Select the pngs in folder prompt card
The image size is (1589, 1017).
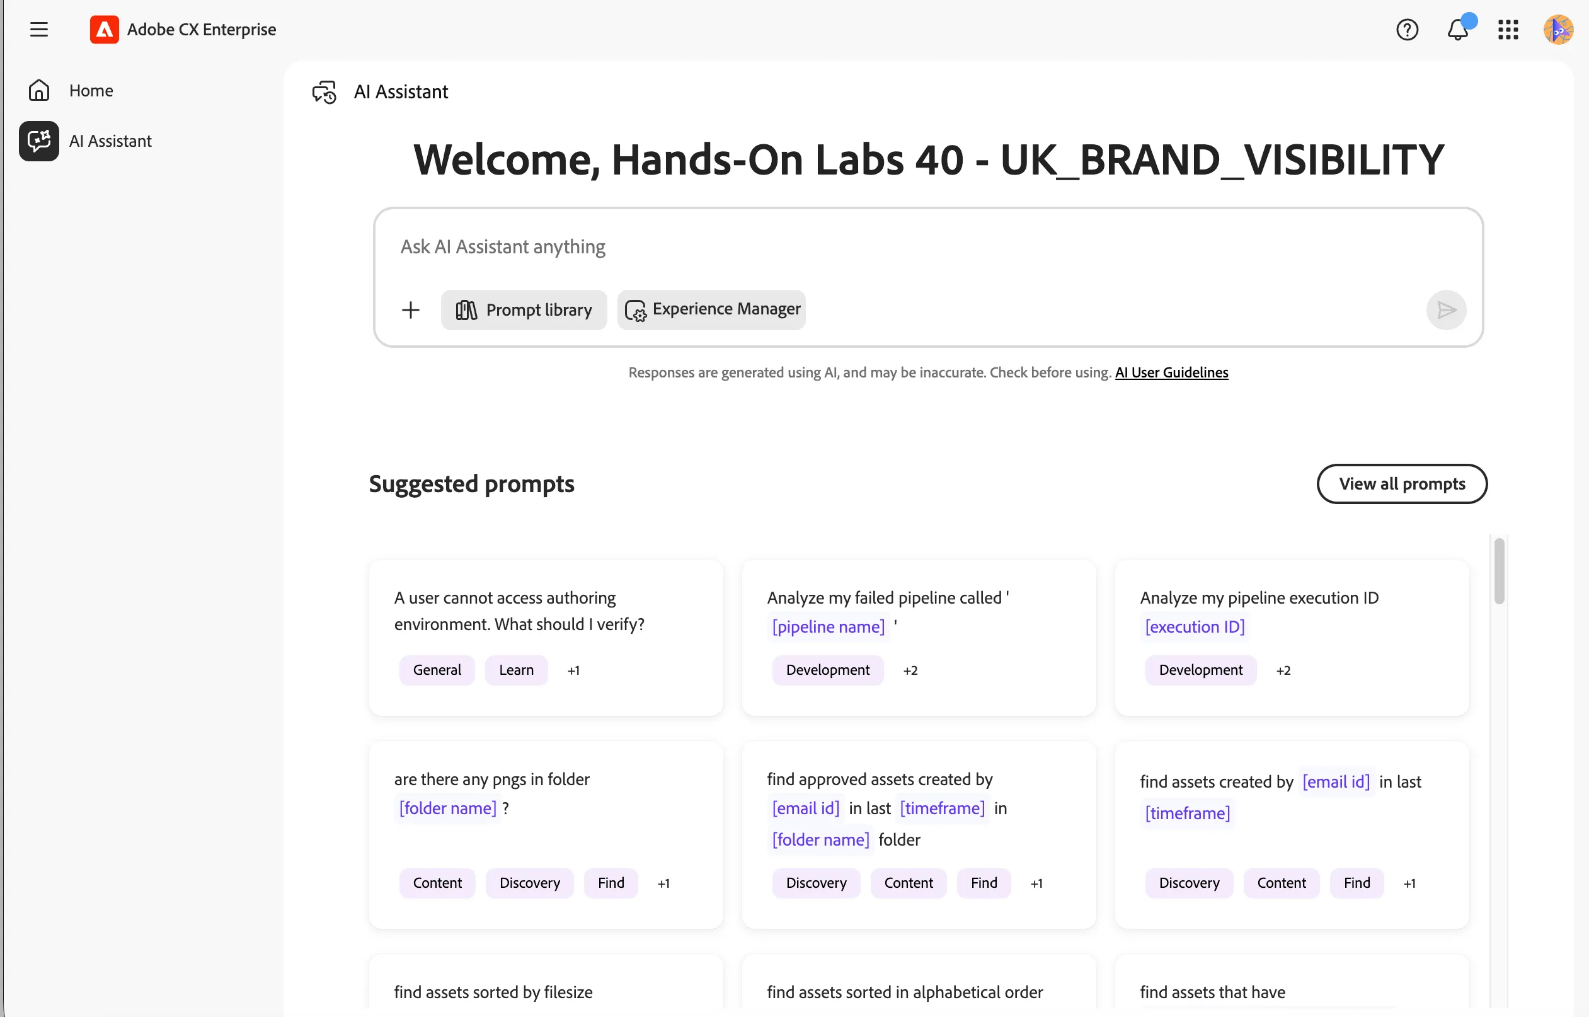(x=546, y=835)
